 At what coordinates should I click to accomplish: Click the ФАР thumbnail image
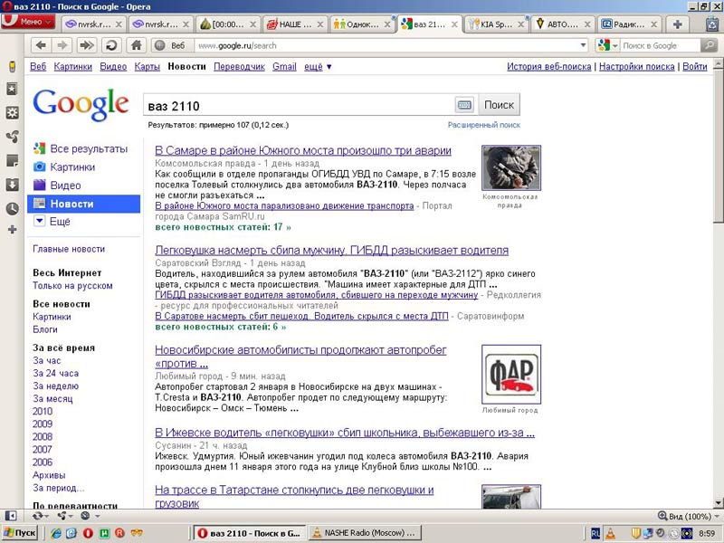pyautogui.click(x=510, y=374)
